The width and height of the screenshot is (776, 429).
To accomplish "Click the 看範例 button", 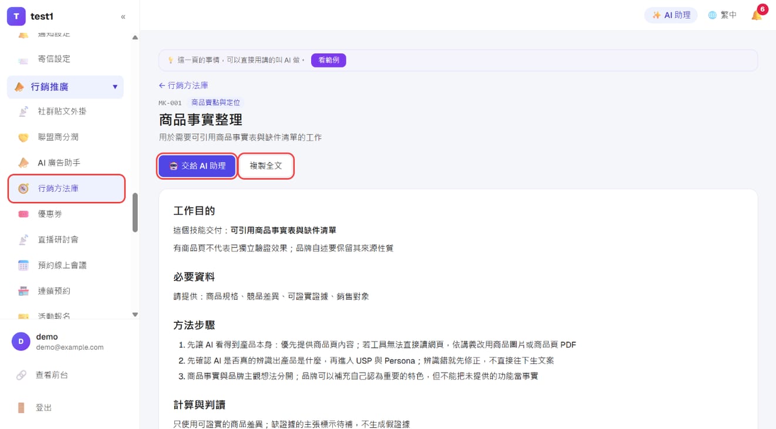I will click(x=329, y=60).
